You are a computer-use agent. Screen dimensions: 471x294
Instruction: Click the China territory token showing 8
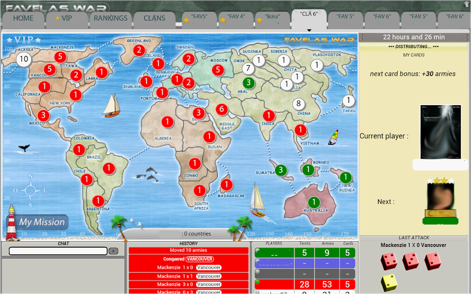pyautogui.click(x=298, y=104)
